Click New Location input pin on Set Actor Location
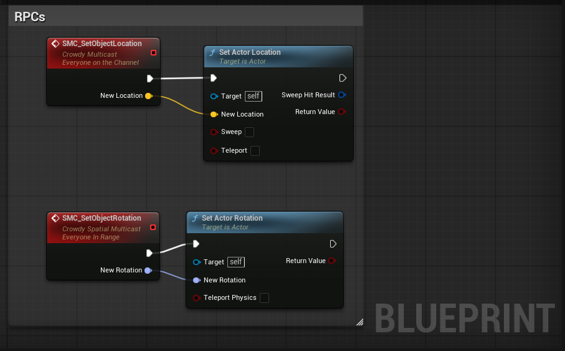This screenshot has height=351, width=565. click(214, 114)
